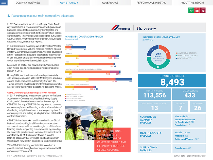Click the orange donut segment labeled 29
213x160 pixels.
(167, 52)
